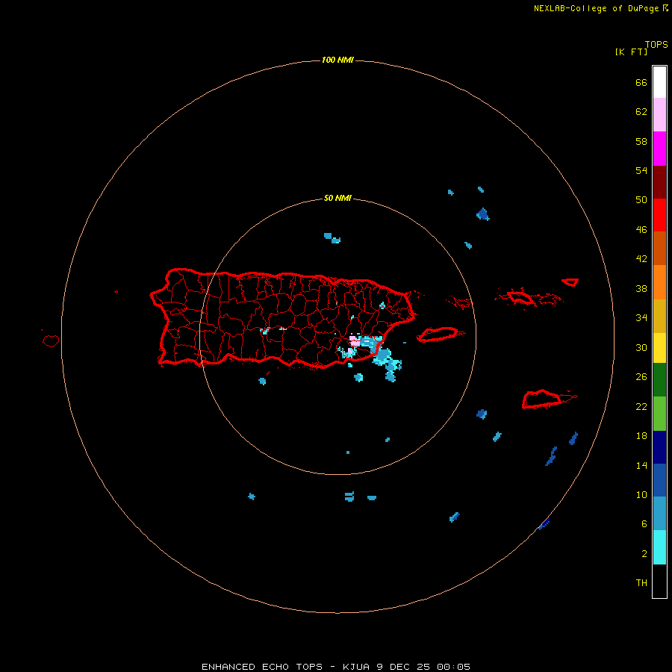
Task: Click the 54 legend value
Action: coord(641,170)
